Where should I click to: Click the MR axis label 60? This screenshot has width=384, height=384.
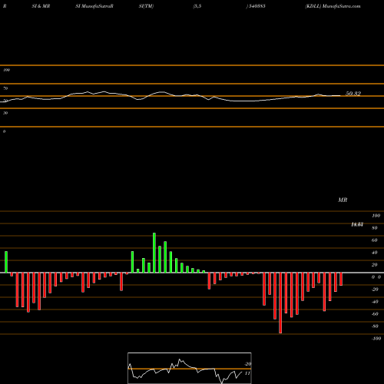coord(375,240)
